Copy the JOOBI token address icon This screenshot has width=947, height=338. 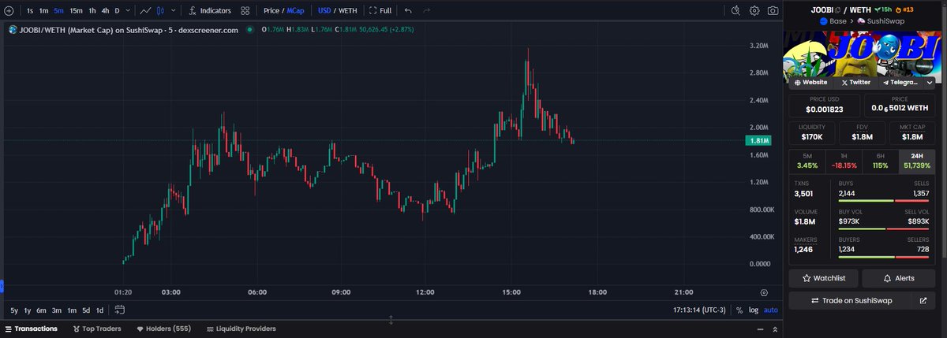click(x=837, y=9)
